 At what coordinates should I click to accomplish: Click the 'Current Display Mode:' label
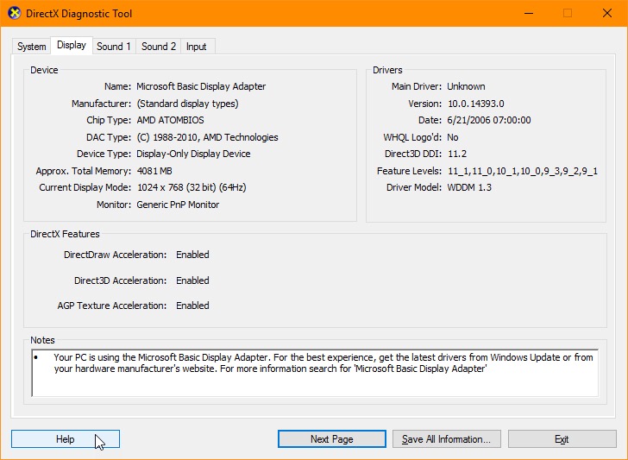[85, 187]
